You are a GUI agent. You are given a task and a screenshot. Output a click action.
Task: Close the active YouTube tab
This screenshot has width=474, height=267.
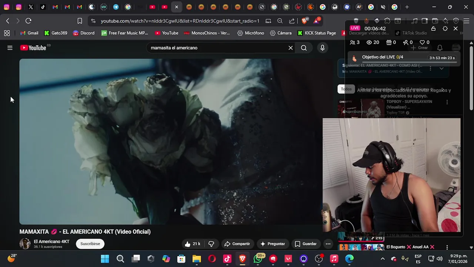point(177,7)
